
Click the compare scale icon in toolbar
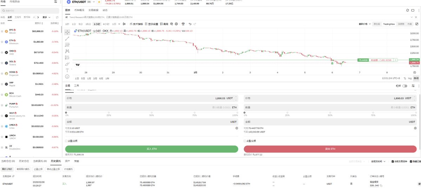(183, 24)
